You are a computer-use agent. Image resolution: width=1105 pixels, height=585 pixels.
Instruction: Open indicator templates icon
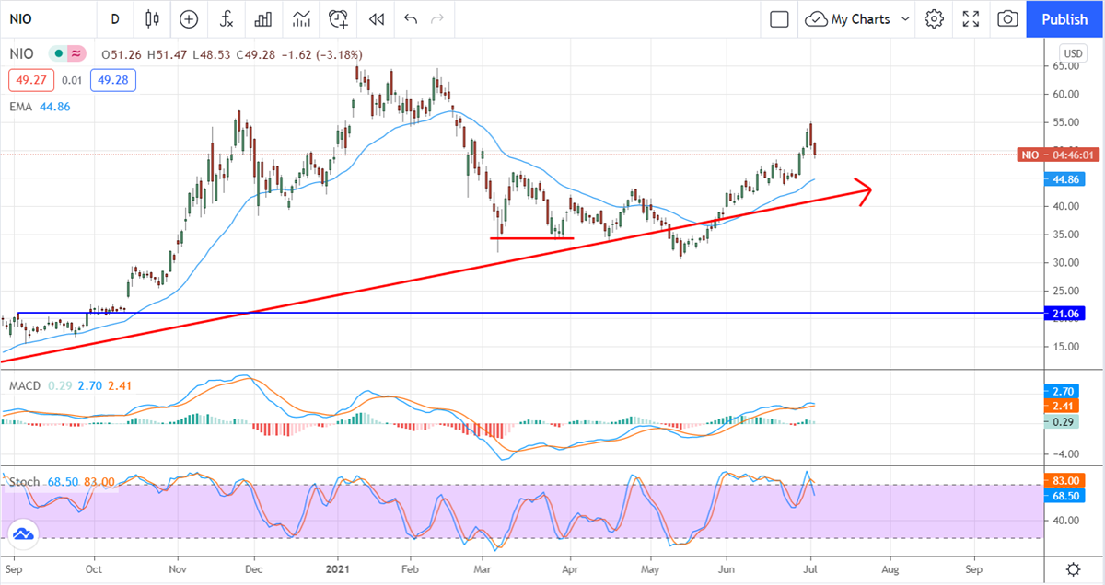tap(301, 18)
